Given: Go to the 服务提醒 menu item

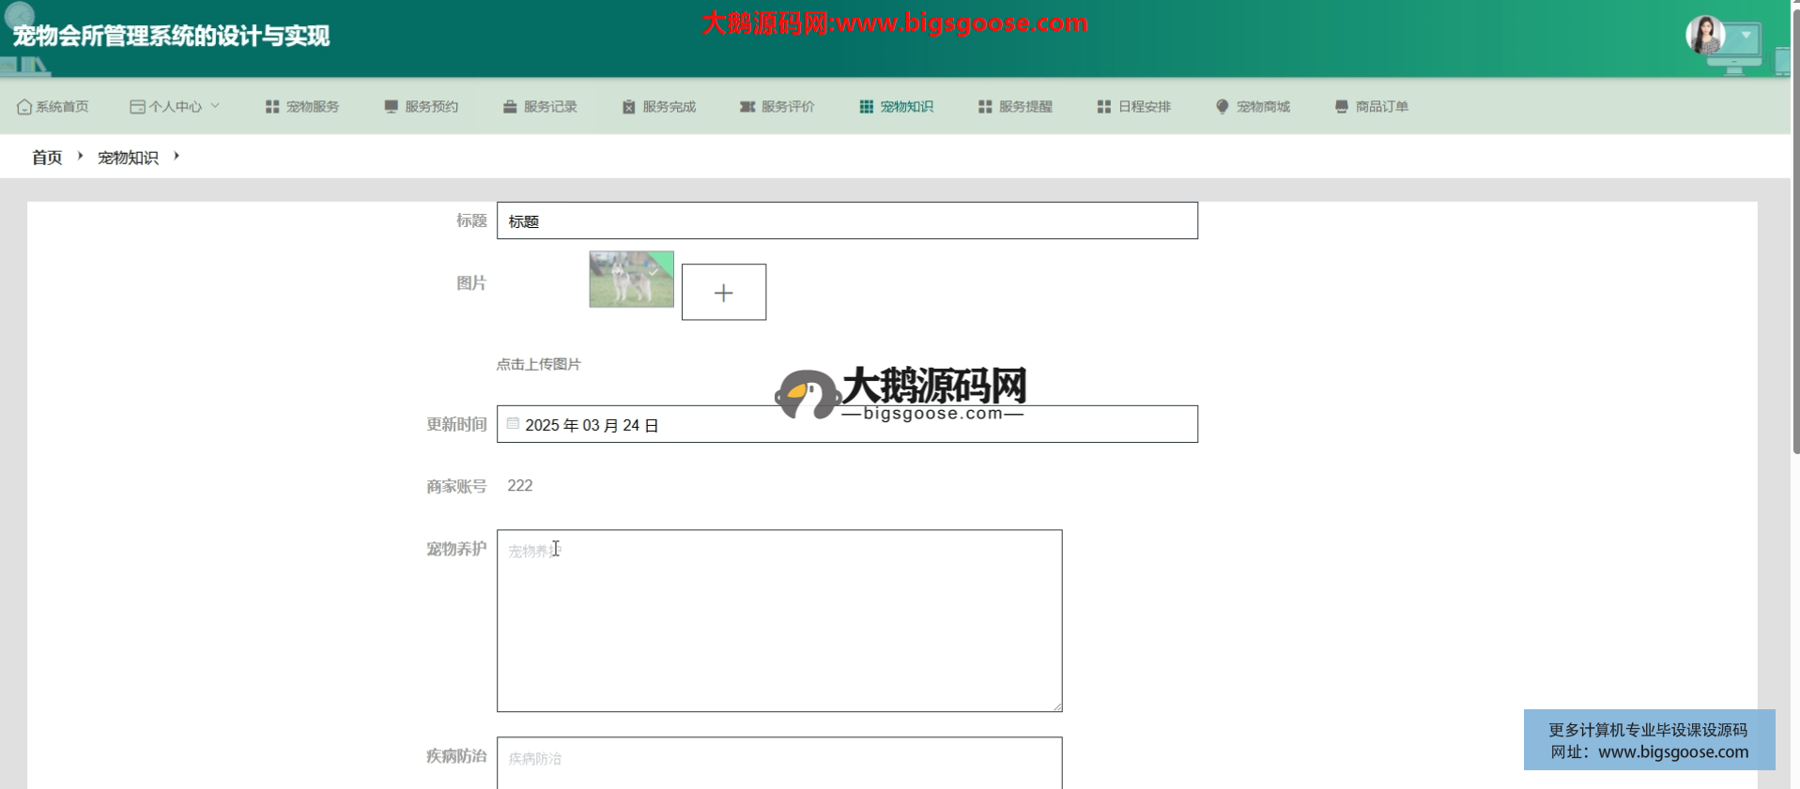Looking at the screenshot, I should [x=1015, y=107].
